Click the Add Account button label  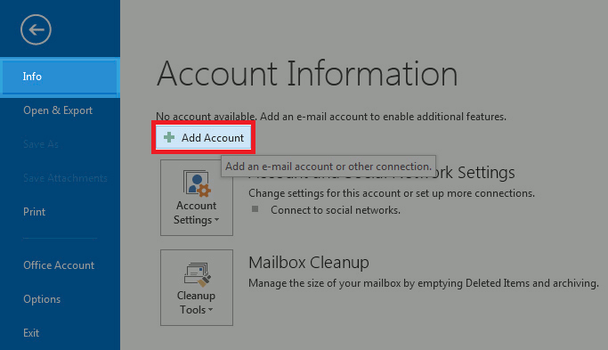point(213,138)
